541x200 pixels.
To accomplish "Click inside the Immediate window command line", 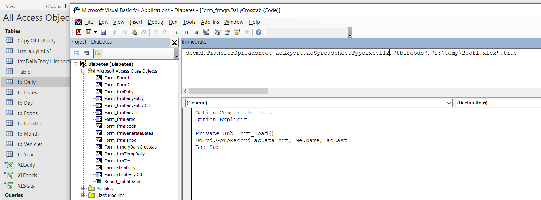I will tap(351, 53).
